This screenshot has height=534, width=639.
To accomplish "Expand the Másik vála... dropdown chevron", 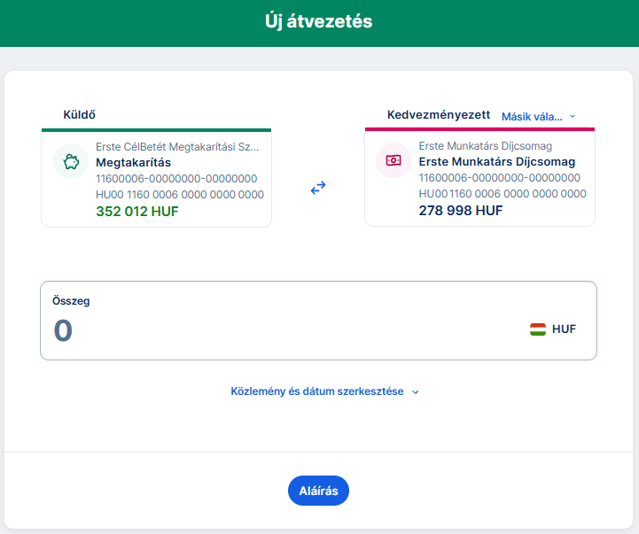I will 573,117.
